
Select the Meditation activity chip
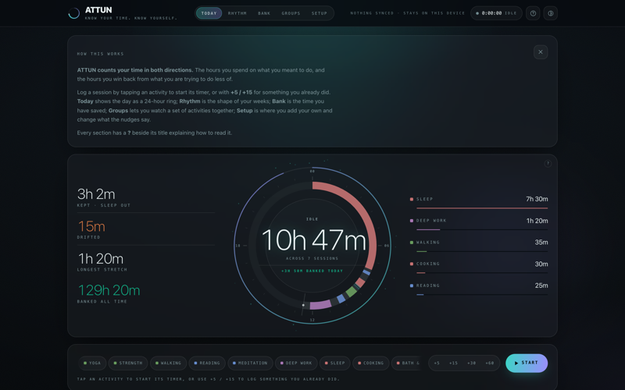coord(250,363)
